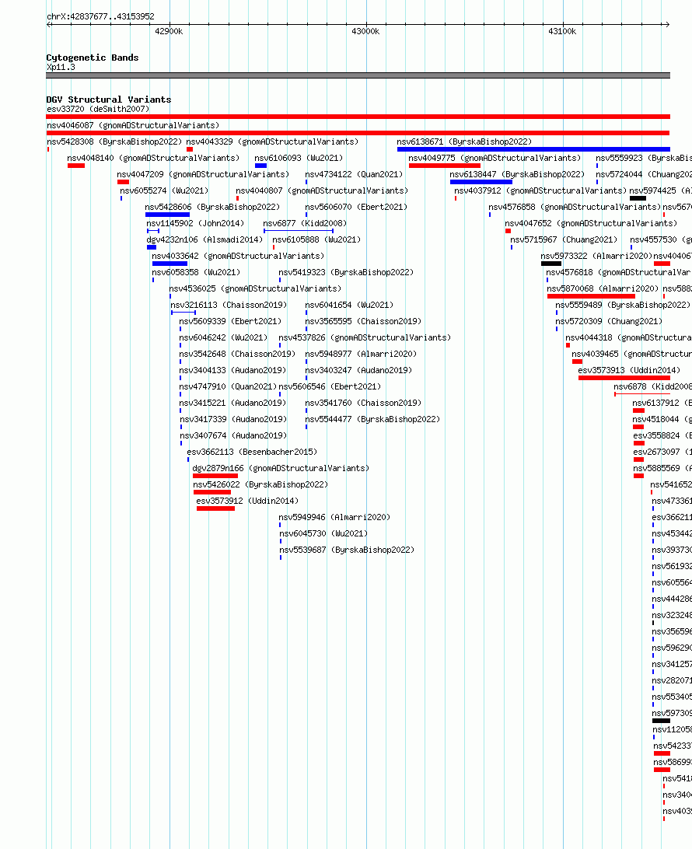Click the blue bar under nsv6138447

[481, 182]
